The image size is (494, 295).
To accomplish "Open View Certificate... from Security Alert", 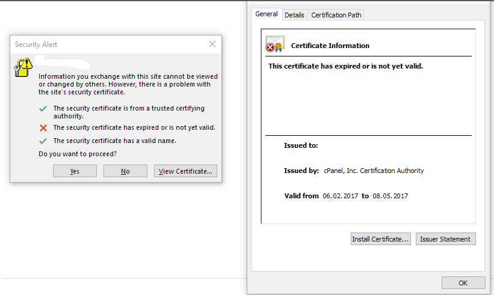I will (185, 171).
